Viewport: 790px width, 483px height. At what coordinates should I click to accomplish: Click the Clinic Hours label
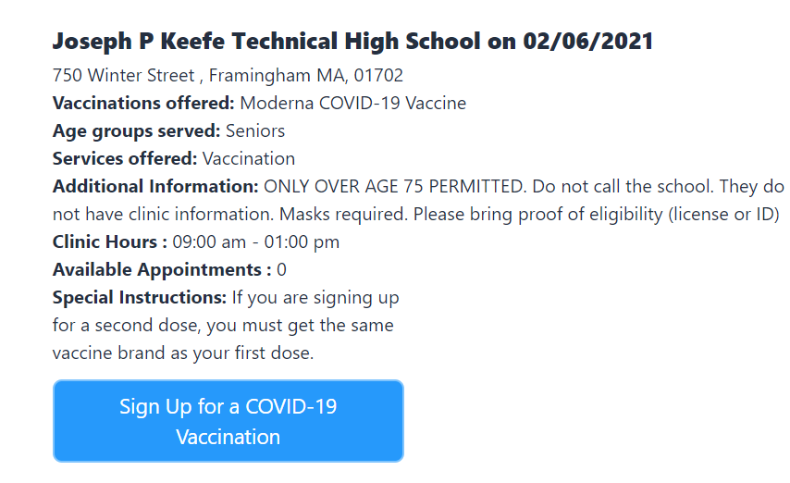(110, 242)
